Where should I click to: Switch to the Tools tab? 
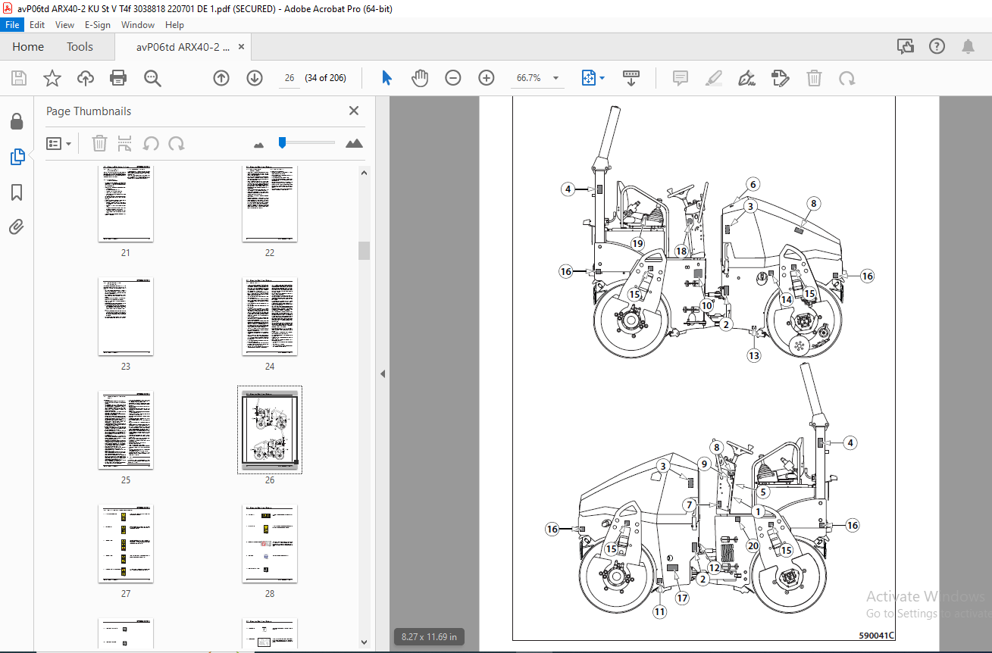[x=80, y=47]
